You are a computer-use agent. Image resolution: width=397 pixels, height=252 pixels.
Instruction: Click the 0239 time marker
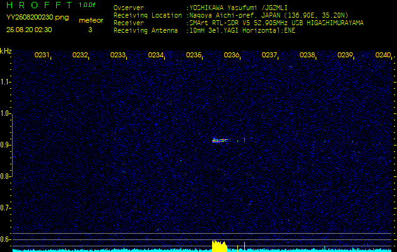[345, 55]
